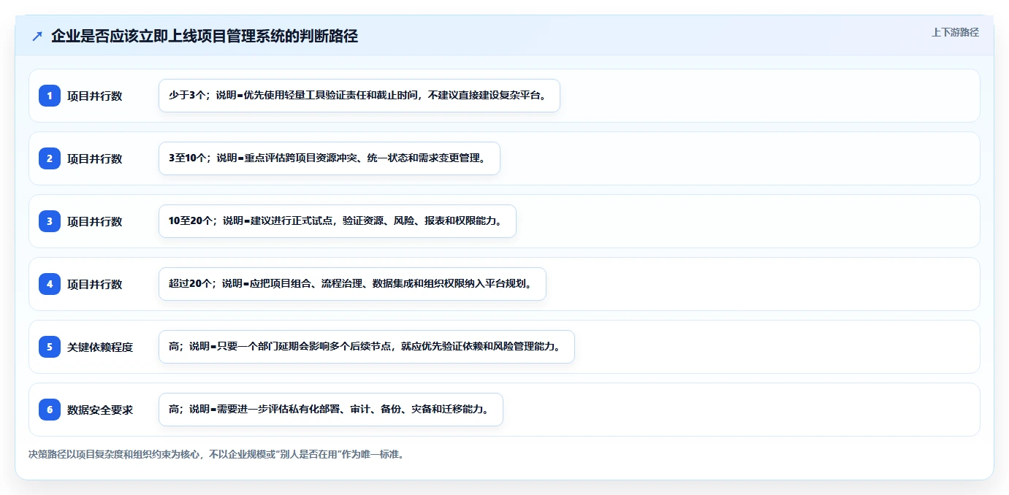
Task: Open the 3至10个 description box
Action: click(330, 158)
